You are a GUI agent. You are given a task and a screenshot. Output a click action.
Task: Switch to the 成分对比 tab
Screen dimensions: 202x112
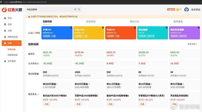point(134,22)
